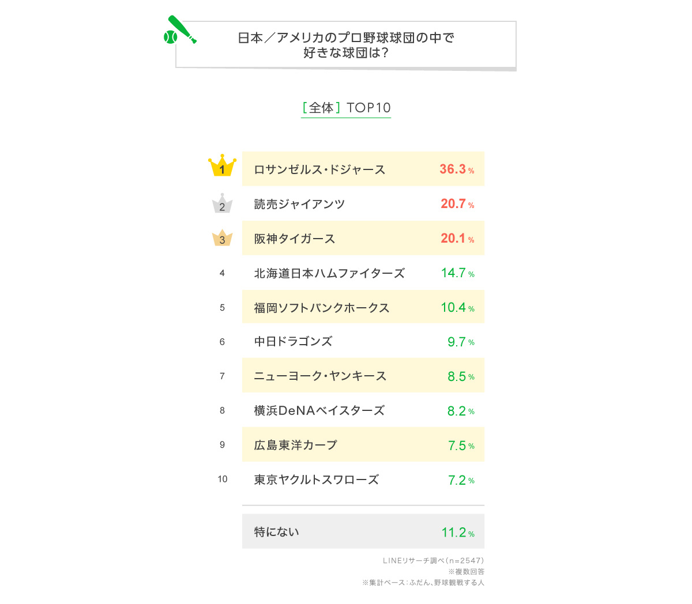Image resolution: width=692 pixels, height=604 pixels.
Task: Click the baseball bat and ball icon
Action: click(180, 31)
